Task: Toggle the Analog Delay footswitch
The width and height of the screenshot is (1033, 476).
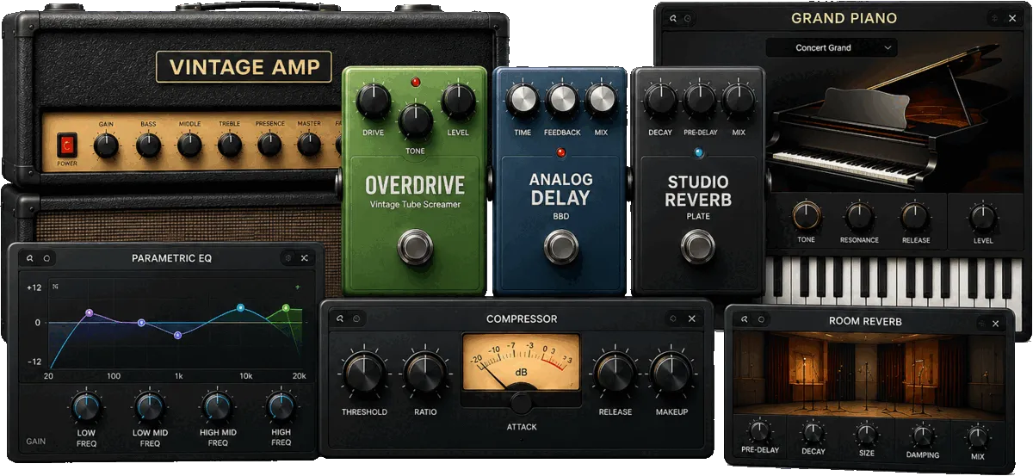Action: 561,248
